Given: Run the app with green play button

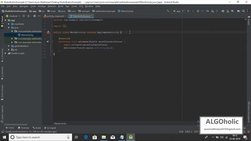Looking at the screenshot, I should pos(188,11).
